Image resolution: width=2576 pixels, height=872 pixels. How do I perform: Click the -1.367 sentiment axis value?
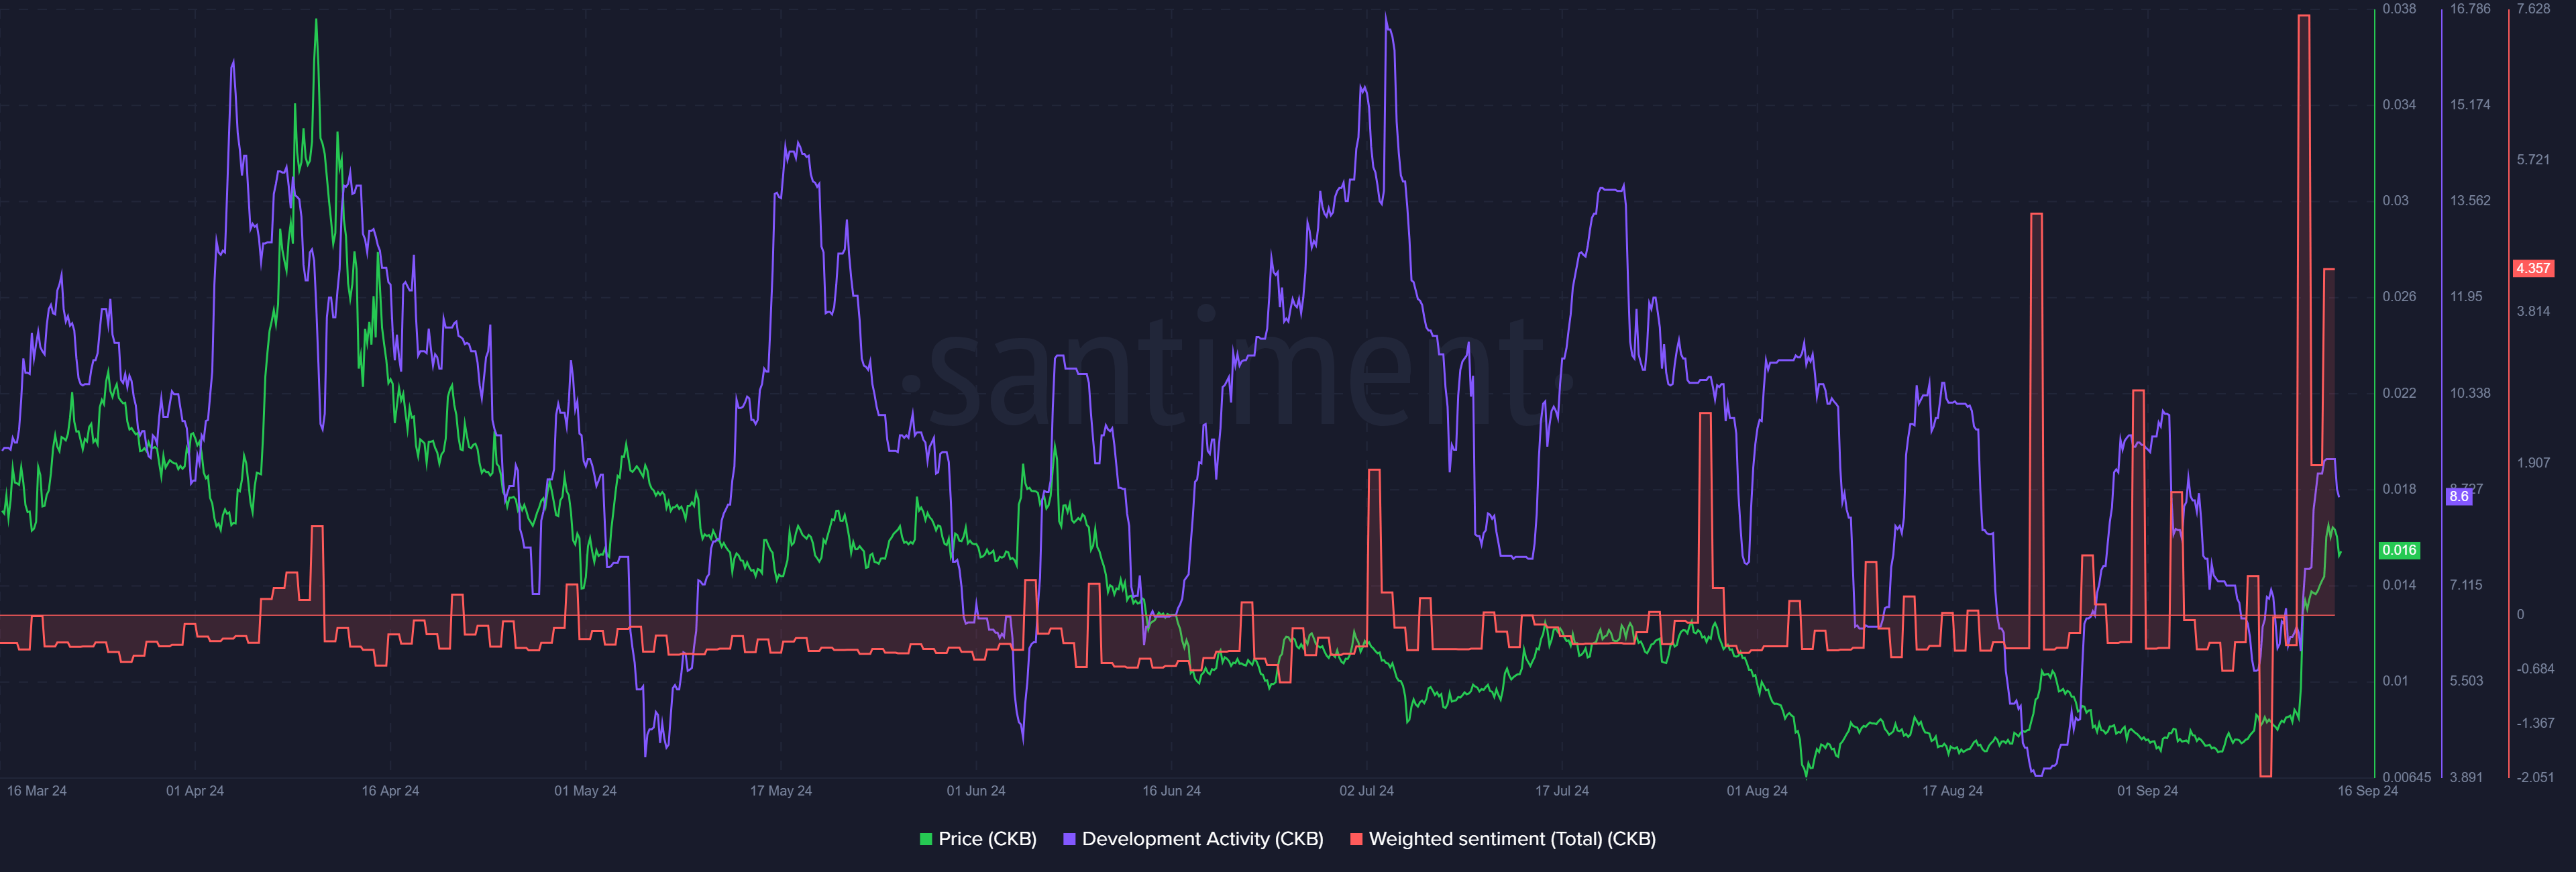coord(2535,723)
